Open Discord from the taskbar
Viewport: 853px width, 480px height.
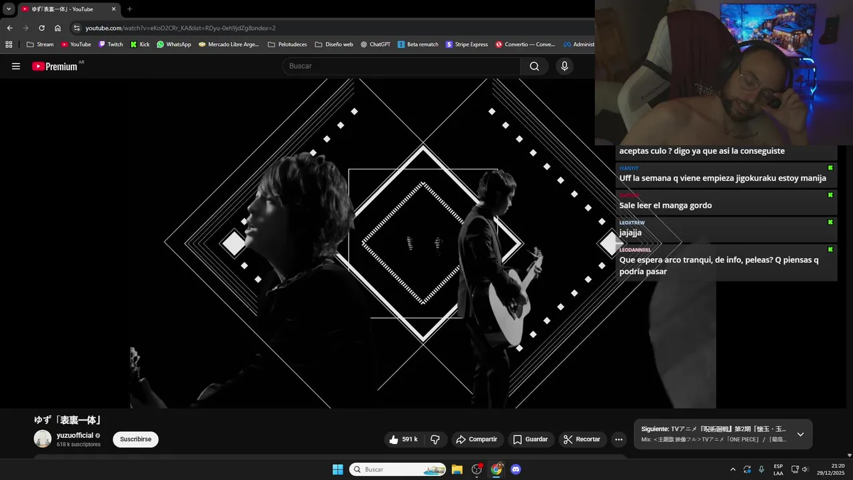[x=515, y=469]
